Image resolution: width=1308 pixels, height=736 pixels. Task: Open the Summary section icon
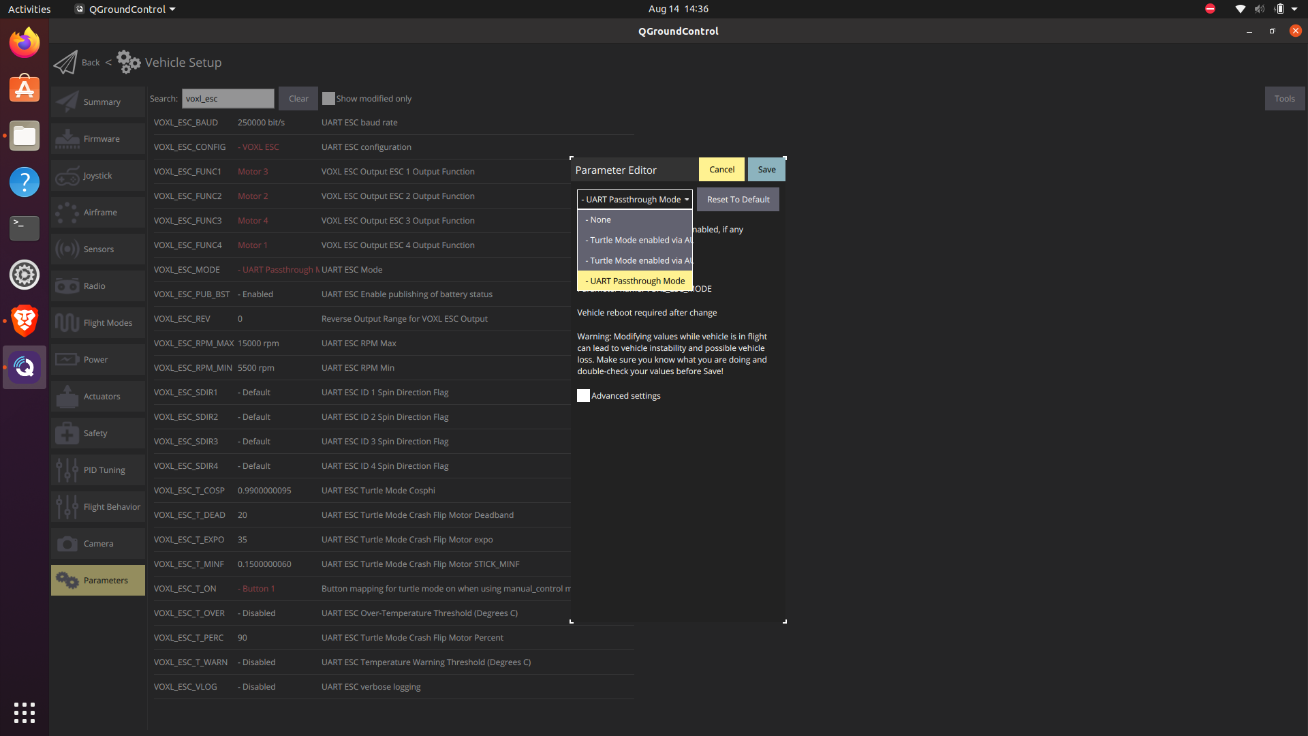pyautogui.click(x=67, y=102)
